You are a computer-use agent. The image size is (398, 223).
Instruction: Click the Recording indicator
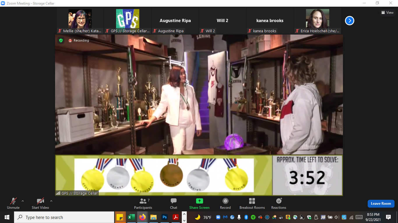(x=79, y=41)
